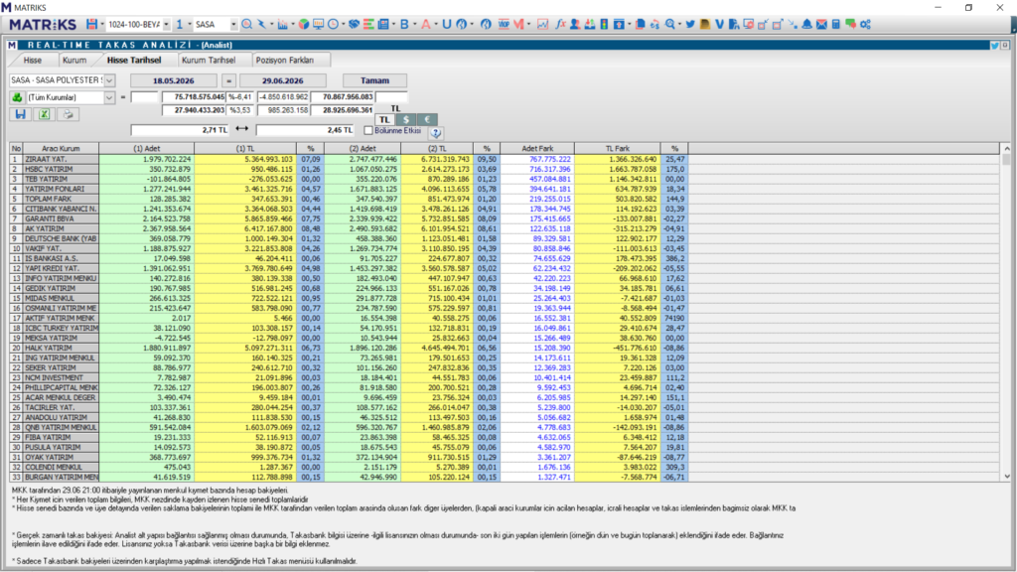Open dropdown arrow next to page number 1
The width and height of the screenshot is (1017, 572).
point(190,24)
